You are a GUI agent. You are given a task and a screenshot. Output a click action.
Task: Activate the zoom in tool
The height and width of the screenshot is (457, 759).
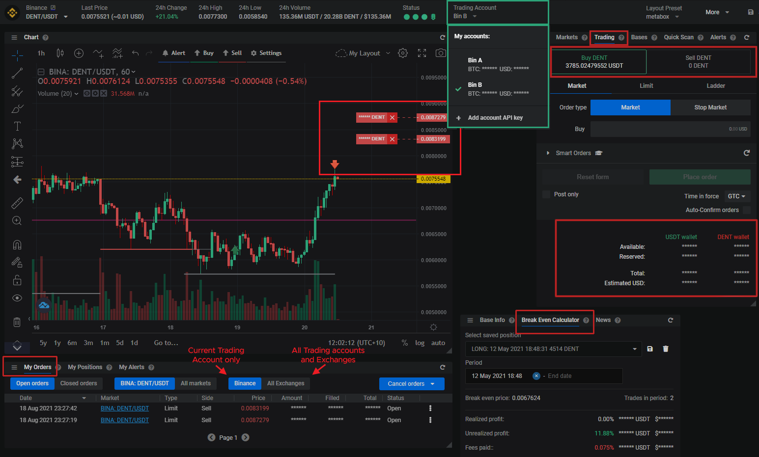[17, 221]
